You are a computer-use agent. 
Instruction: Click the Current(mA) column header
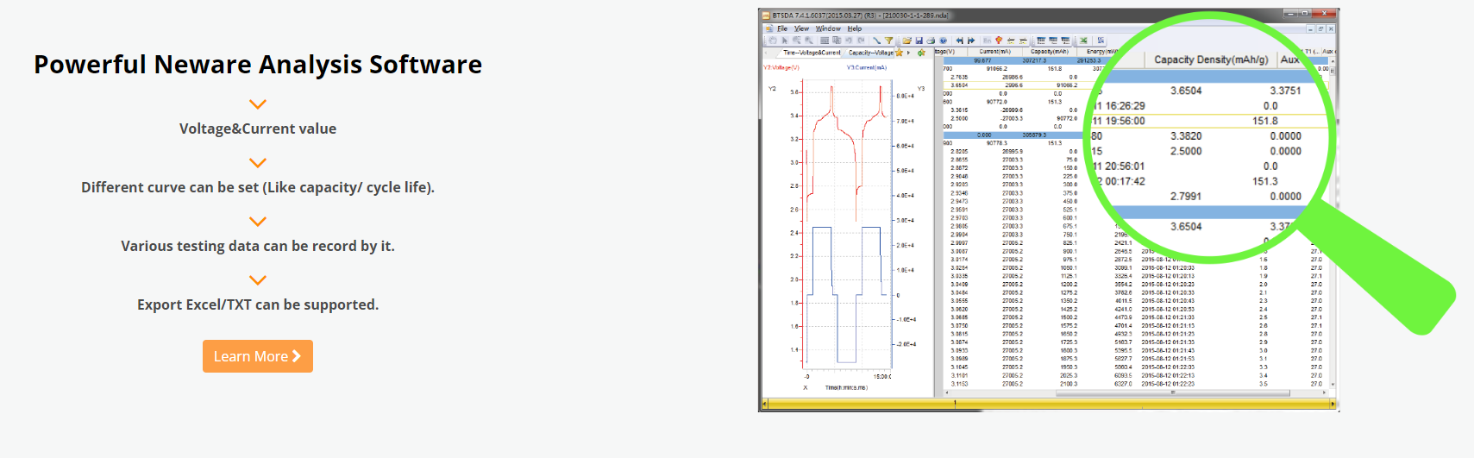994,52
